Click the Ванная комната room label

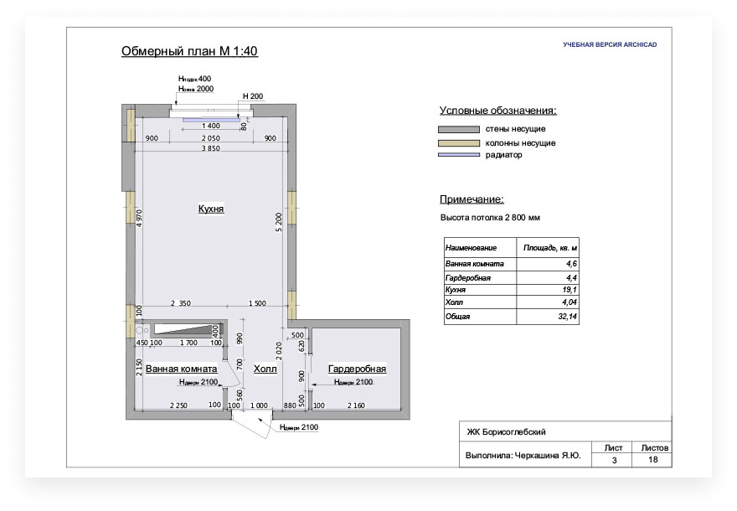pos(181,369)
